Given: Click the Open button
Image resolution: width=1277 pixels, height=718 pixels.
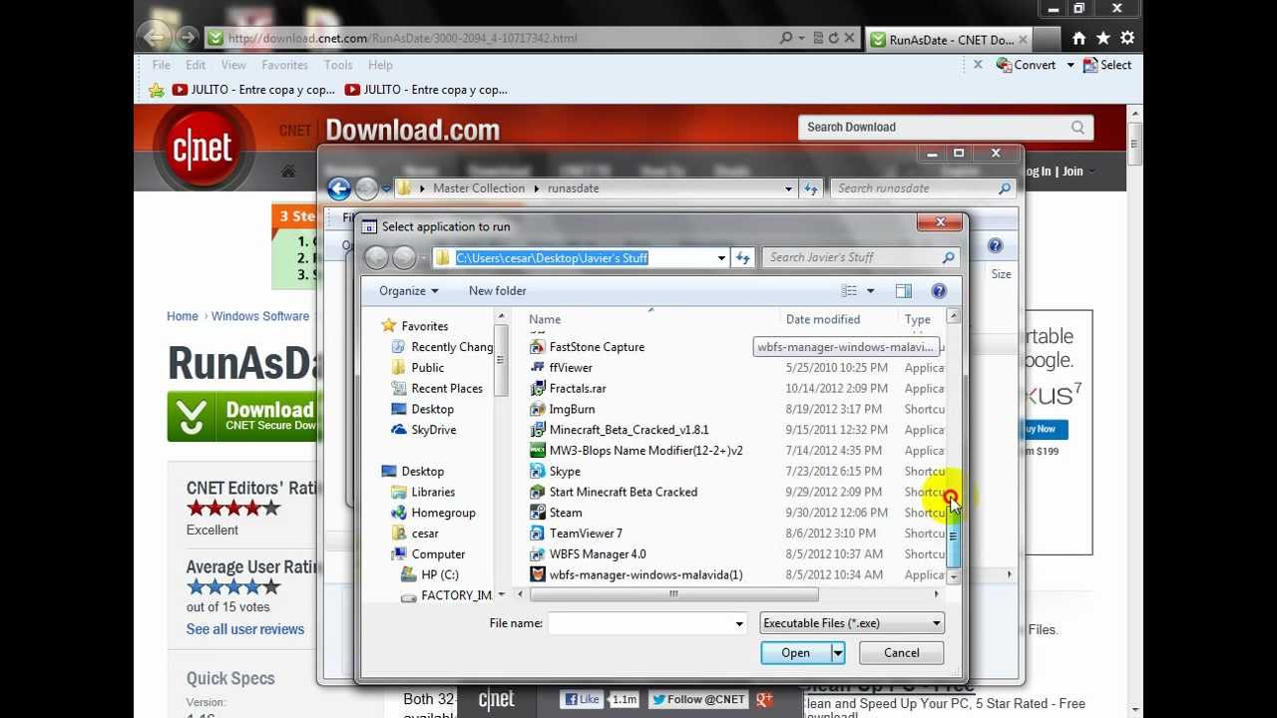Looking at the screenshot, I should tap(795, 653).
